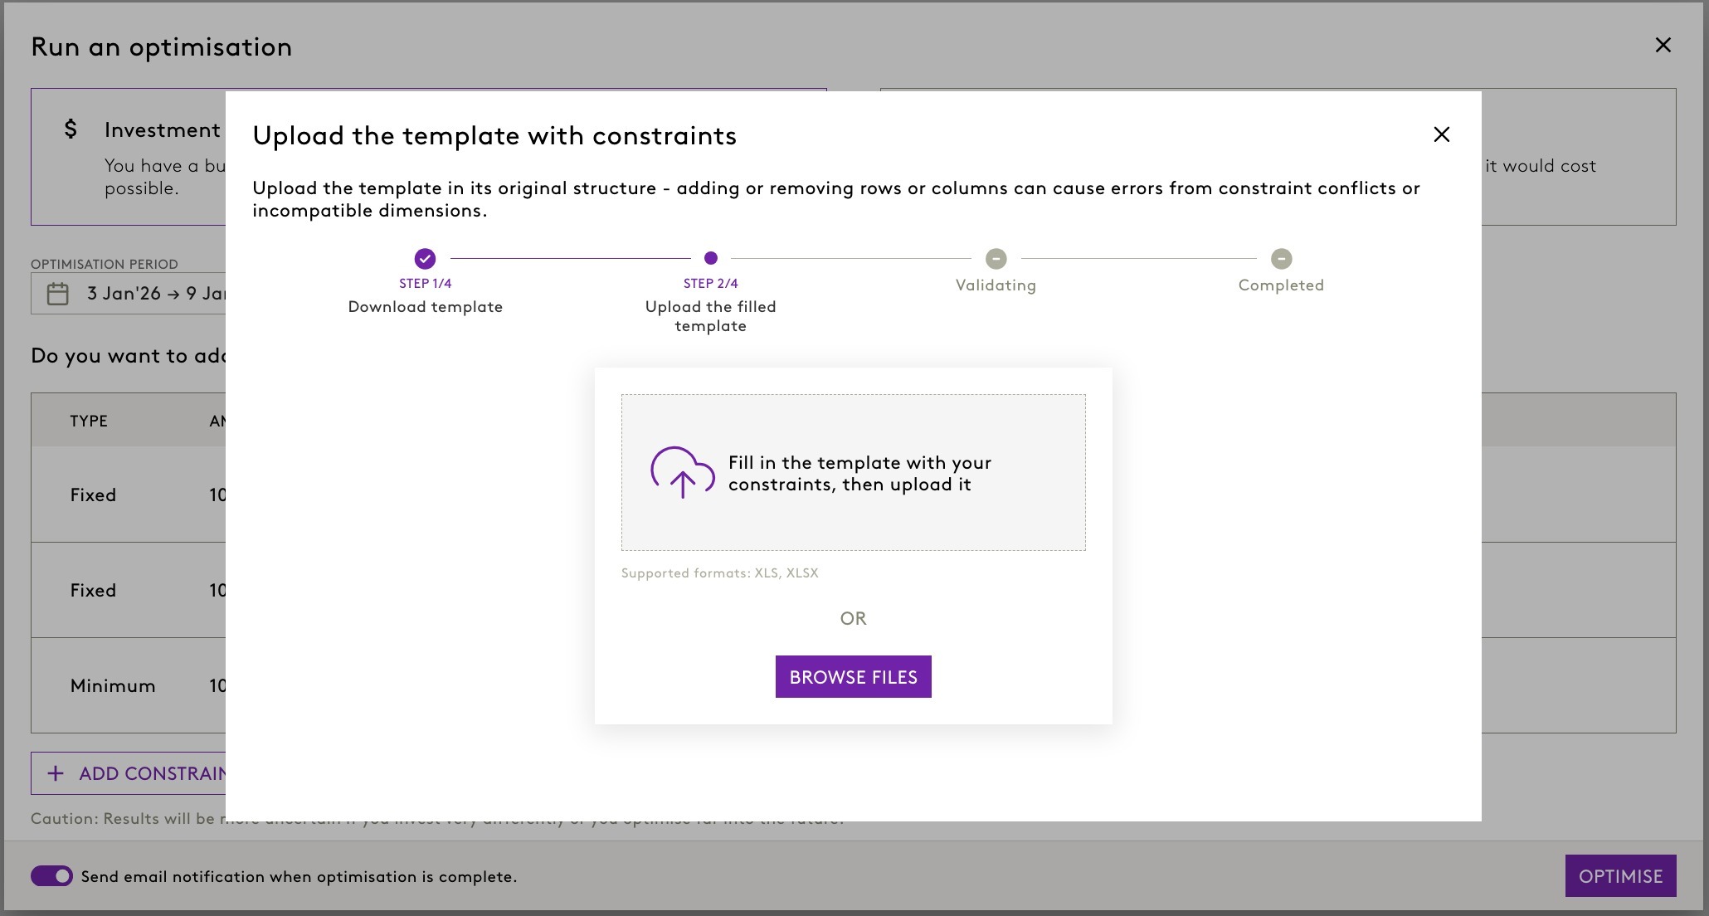Click the completed Step 1/4 checkmark icon

(x=425, y=259)
